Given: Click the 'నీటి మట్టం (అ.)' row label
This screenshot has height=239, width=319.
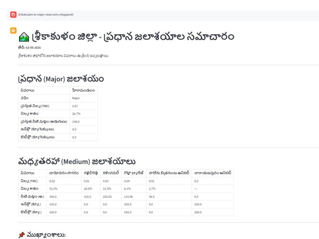Looking at the screenshot, I should tap(32, 197).
